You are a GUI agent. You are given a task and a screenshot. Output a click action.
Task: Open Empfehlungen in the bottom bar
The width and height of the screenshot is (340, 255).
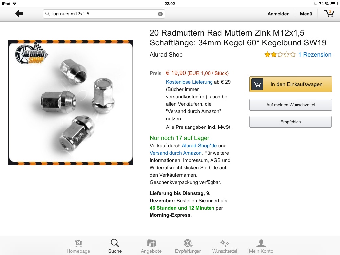click(188, 246)
